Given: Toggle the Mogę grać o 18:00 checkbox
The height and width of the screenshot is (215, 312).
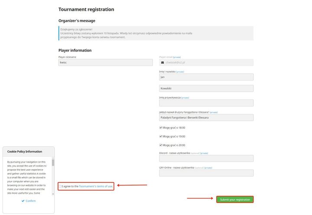Looking at the screenshot, I should 161,128.
